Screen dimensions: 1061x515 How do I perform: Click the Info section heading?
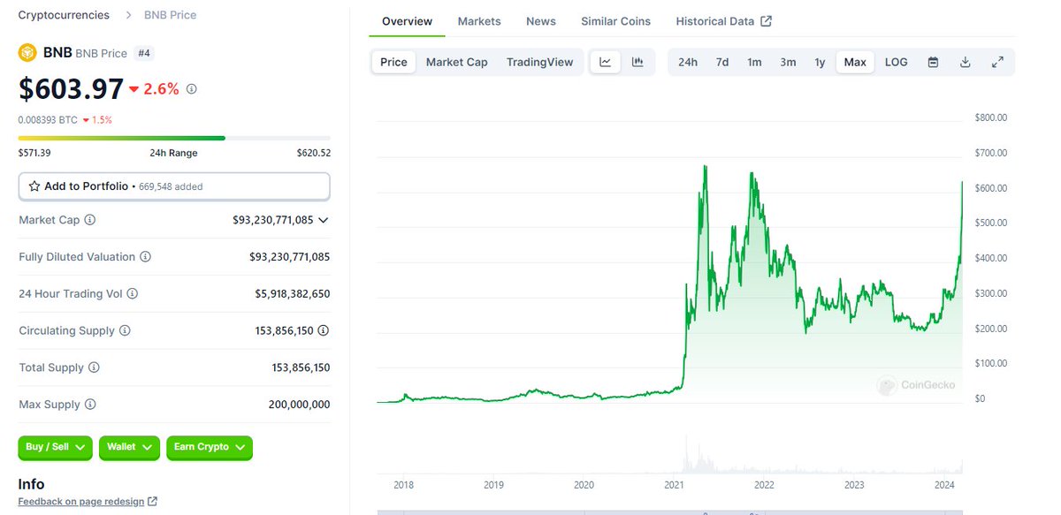click(31, 484)
